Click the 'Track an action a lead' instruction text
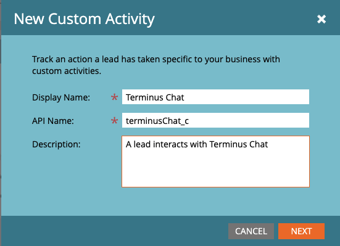The height and width of the screenshot is (246, 340). 156,65
